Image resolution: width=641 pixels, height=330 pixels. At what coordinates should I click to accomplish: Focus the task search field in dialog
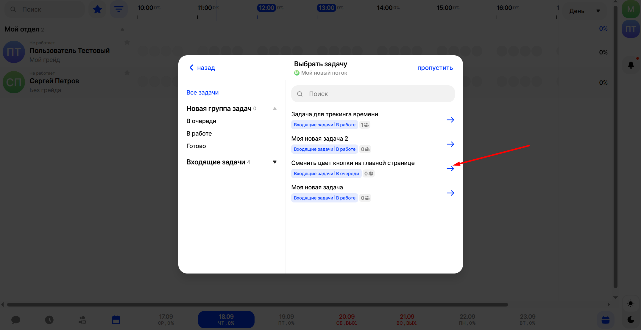coord(373,94)
